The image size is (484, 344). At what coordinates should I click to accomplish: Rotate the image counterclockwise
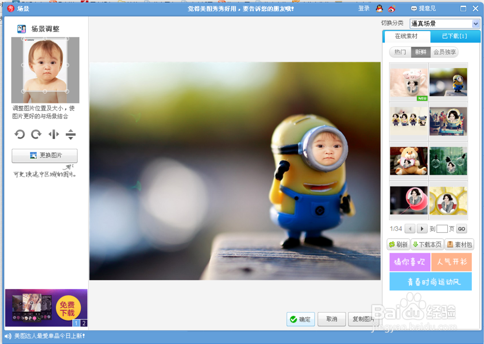point(19,134)
